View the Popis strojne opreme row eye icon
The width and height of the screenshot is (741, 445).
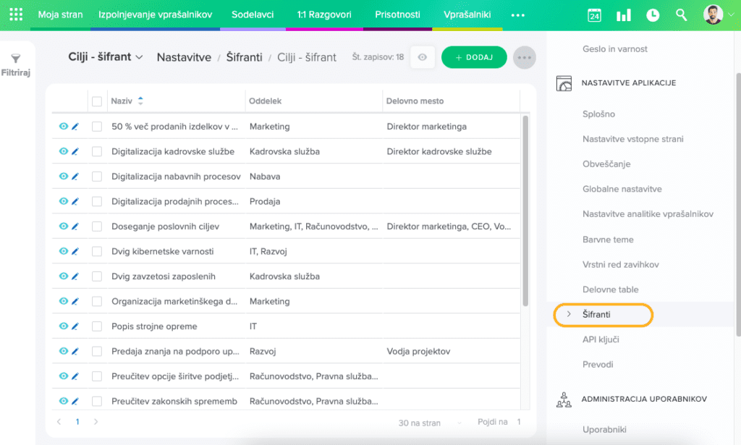[63, 326]
